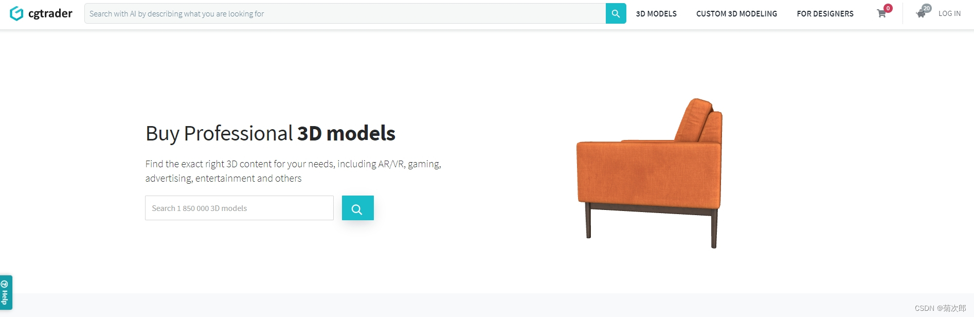Open the 3D MODELS menu

[656, 14]
